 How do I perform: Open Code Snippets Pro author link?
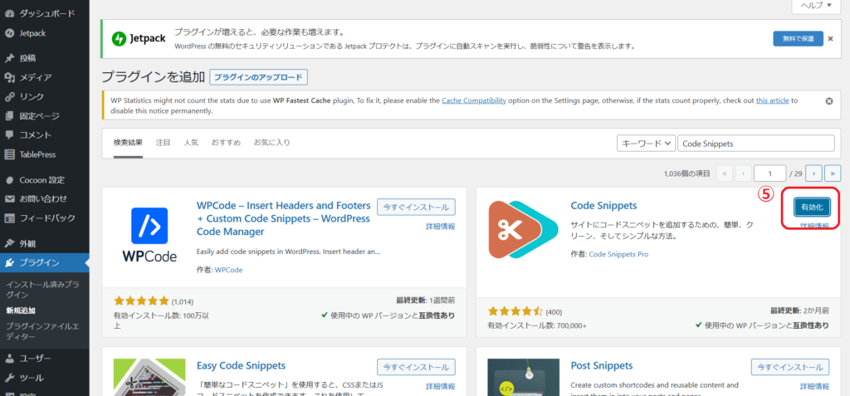click(x=618, y=254)
